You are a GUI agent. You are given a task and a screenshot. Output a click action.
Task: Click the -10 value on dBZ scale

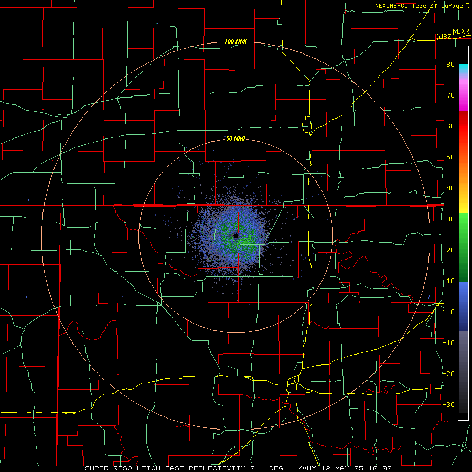[448, 343]
